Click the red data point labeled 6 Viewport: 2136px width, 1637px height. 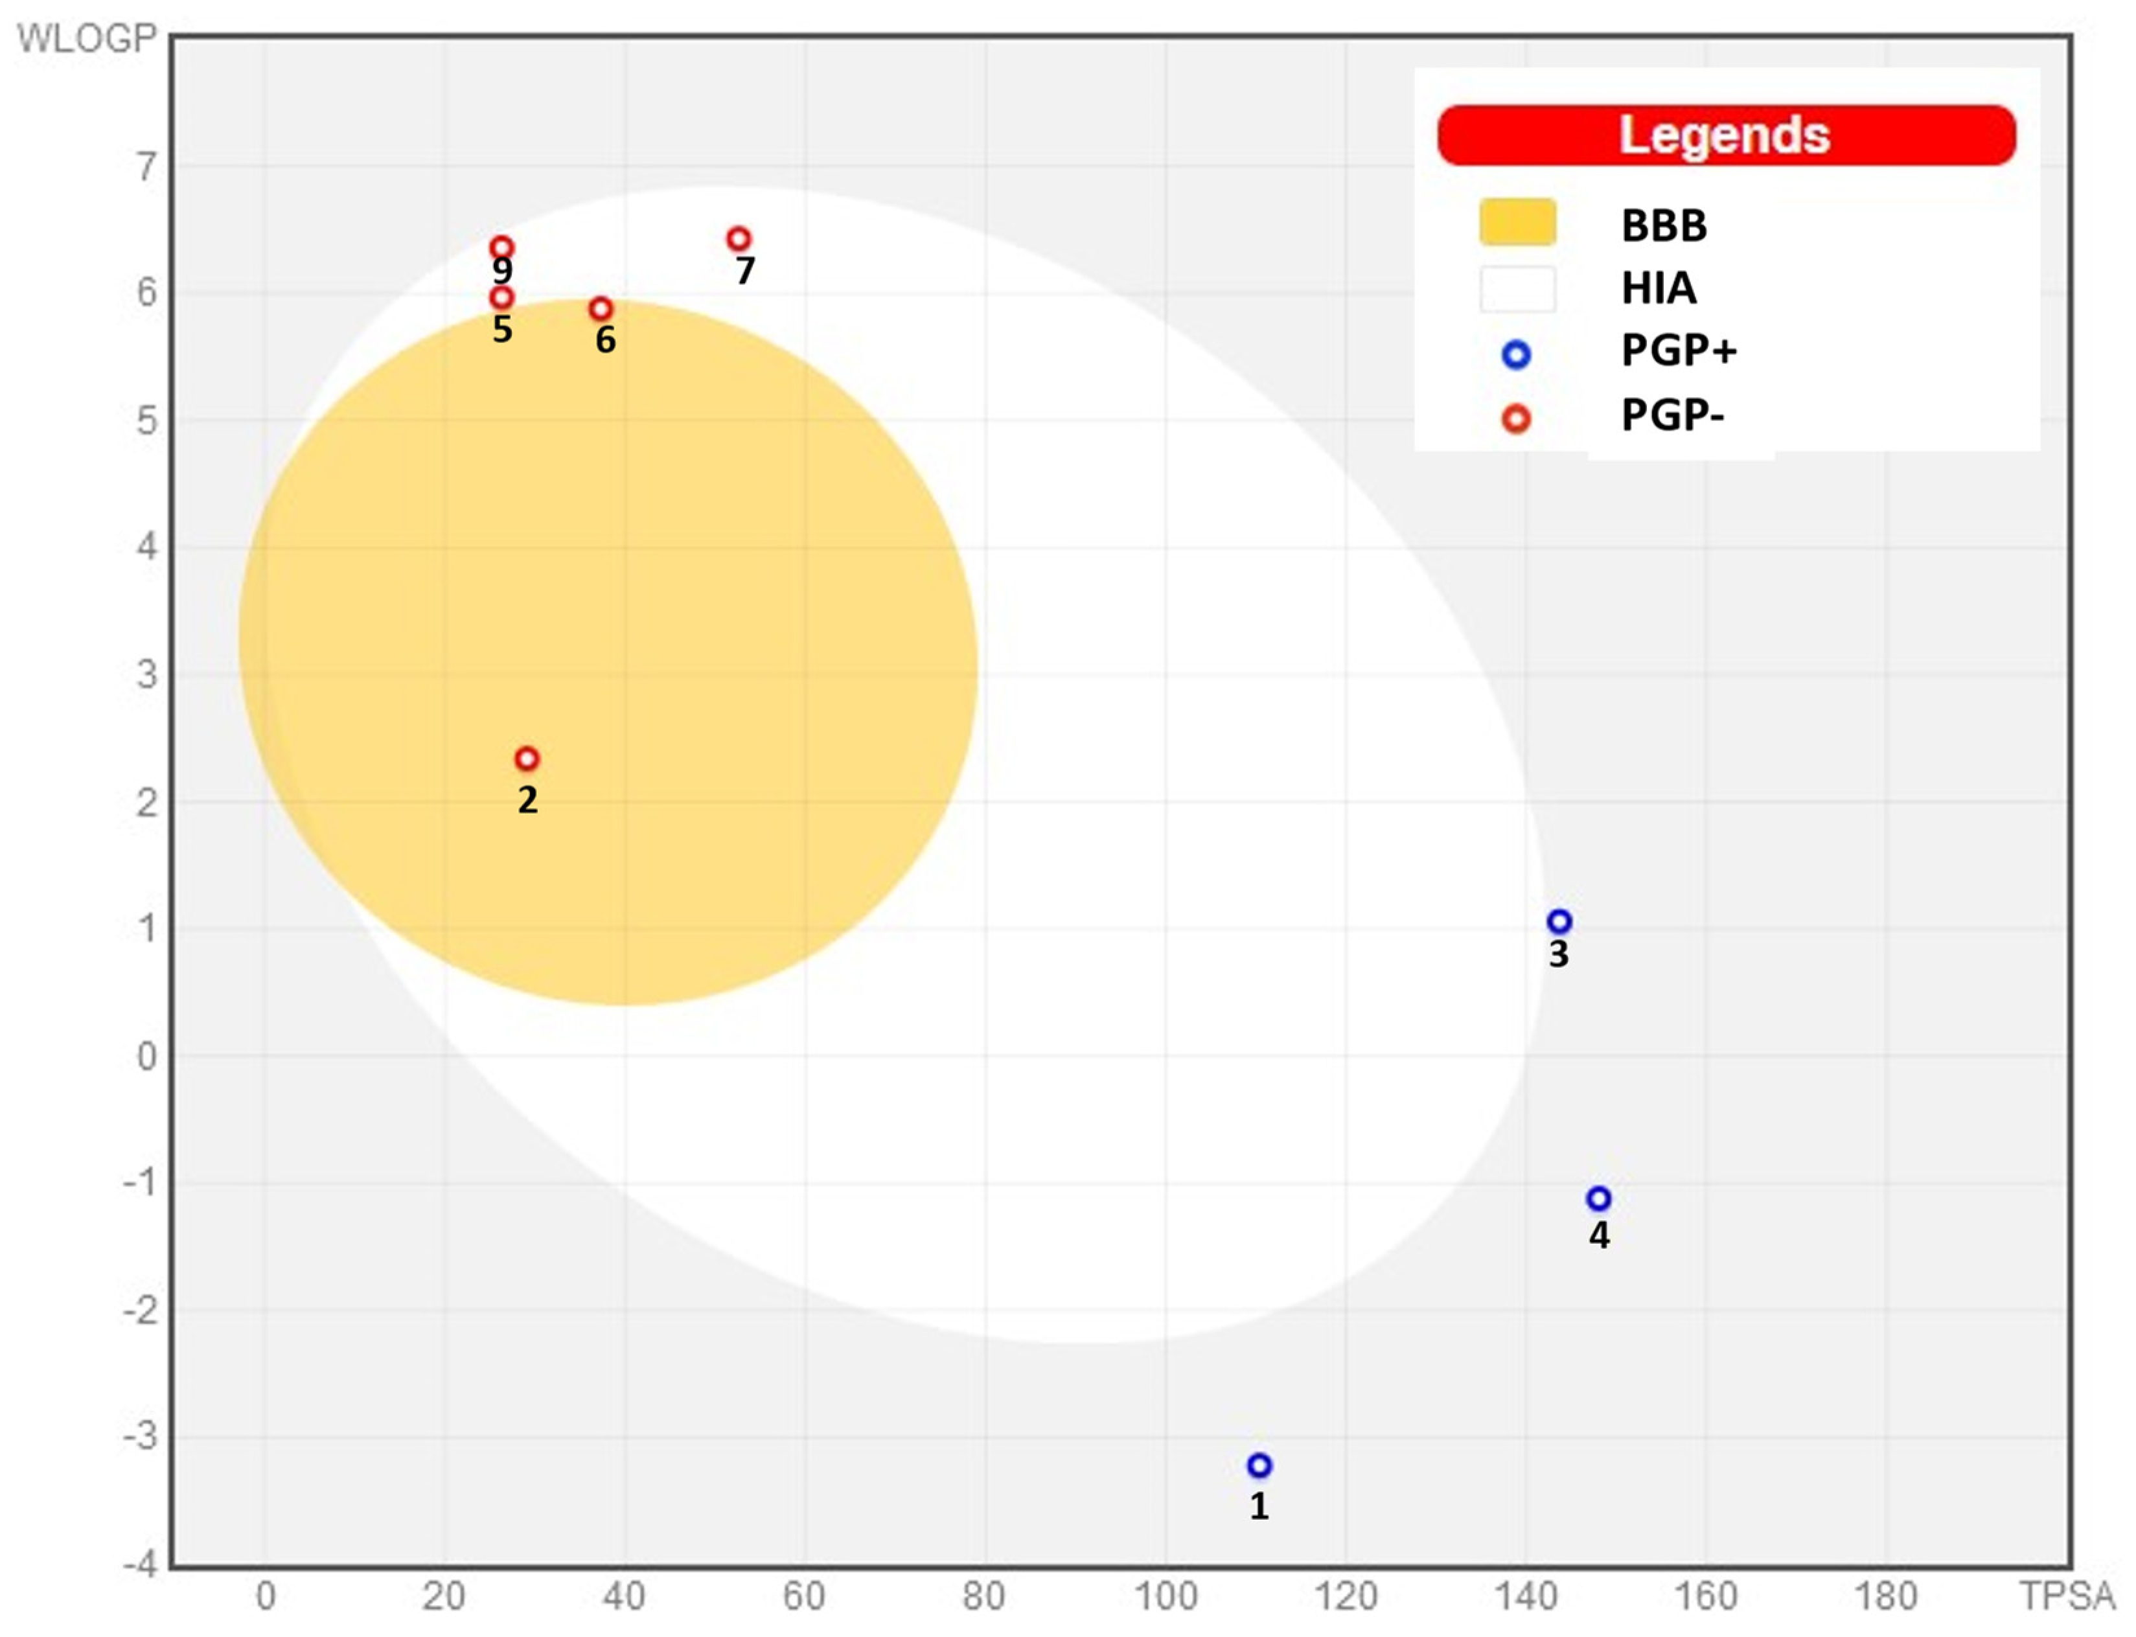click(x=601, y=309)
